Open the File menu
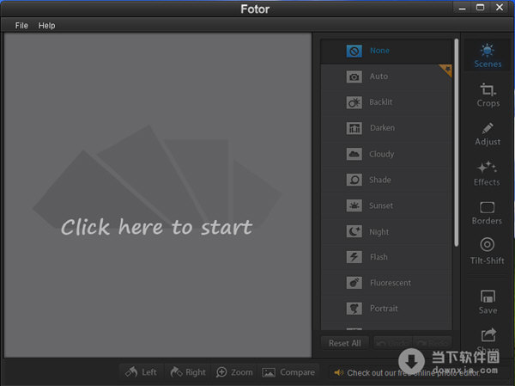 pyautogui.click(x=21, y=25)
